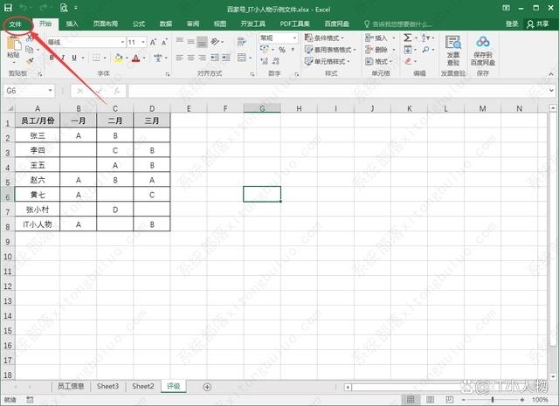Click the 登录 (Sign in) button

[512, 24]
